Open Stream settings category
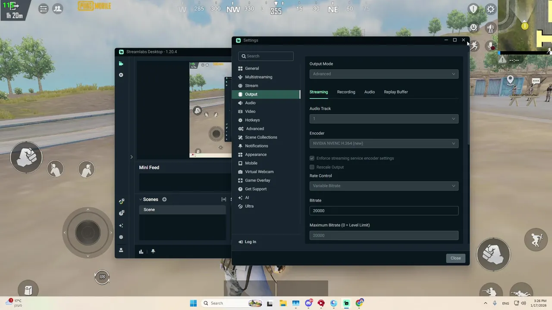552x310 pixels. click(266, 86)
